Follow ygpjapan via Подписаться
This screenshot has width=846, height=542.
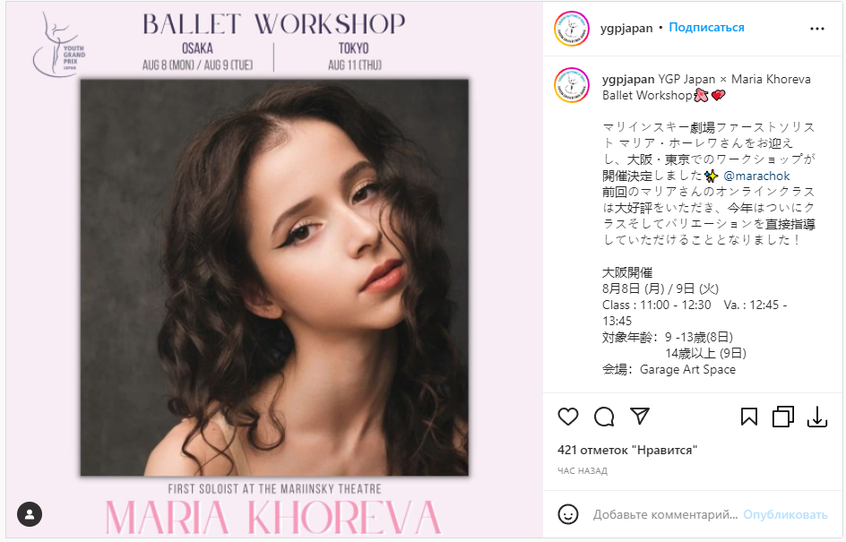[x=706, y=28]
